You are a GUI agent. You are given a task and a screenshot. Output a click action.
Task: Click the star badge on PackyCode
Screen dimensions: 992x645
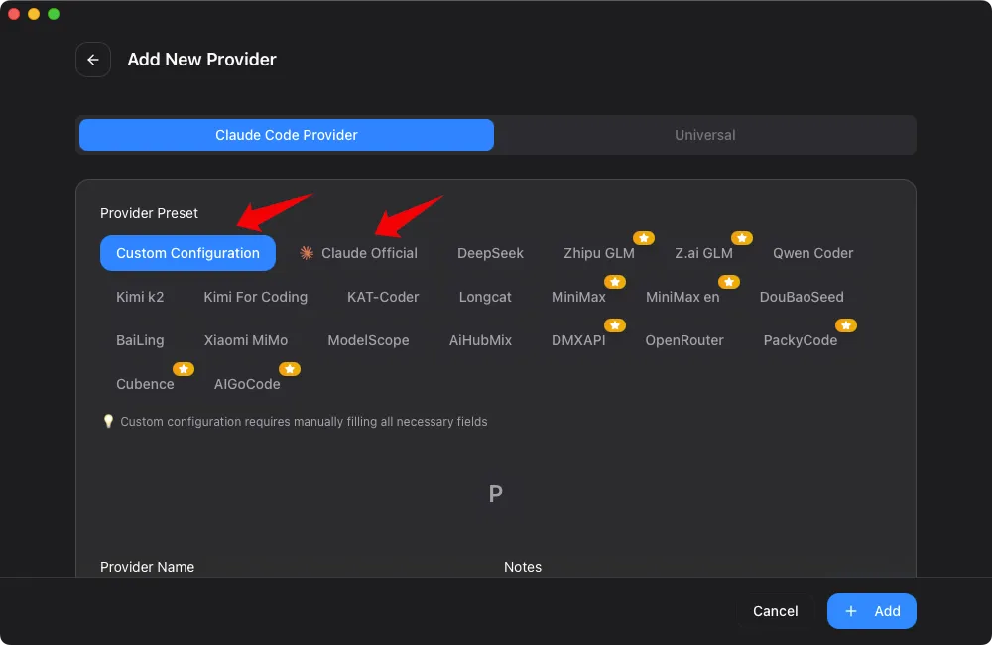846,325
